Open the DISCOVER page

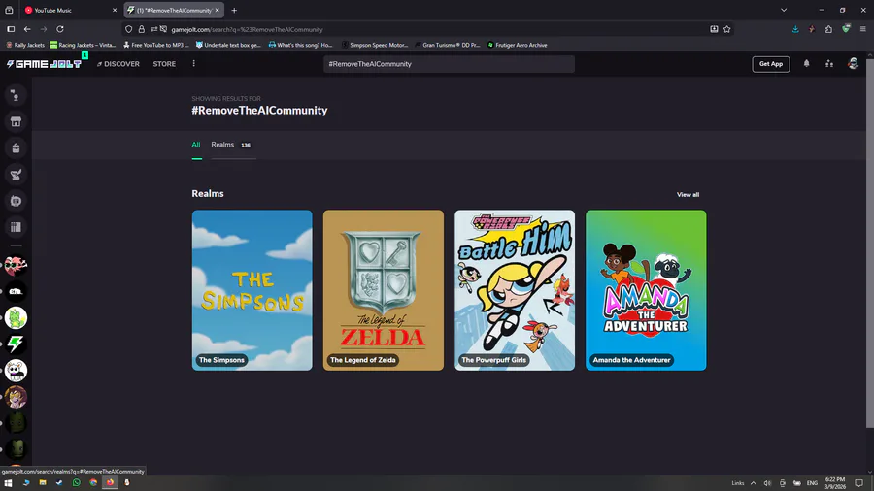(118, 64)
